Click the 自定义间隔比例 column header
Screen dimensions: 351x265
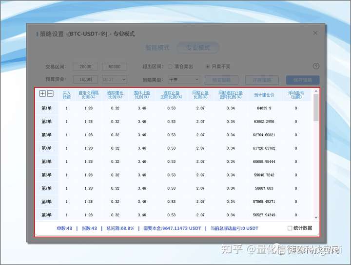tap(88, 95)
